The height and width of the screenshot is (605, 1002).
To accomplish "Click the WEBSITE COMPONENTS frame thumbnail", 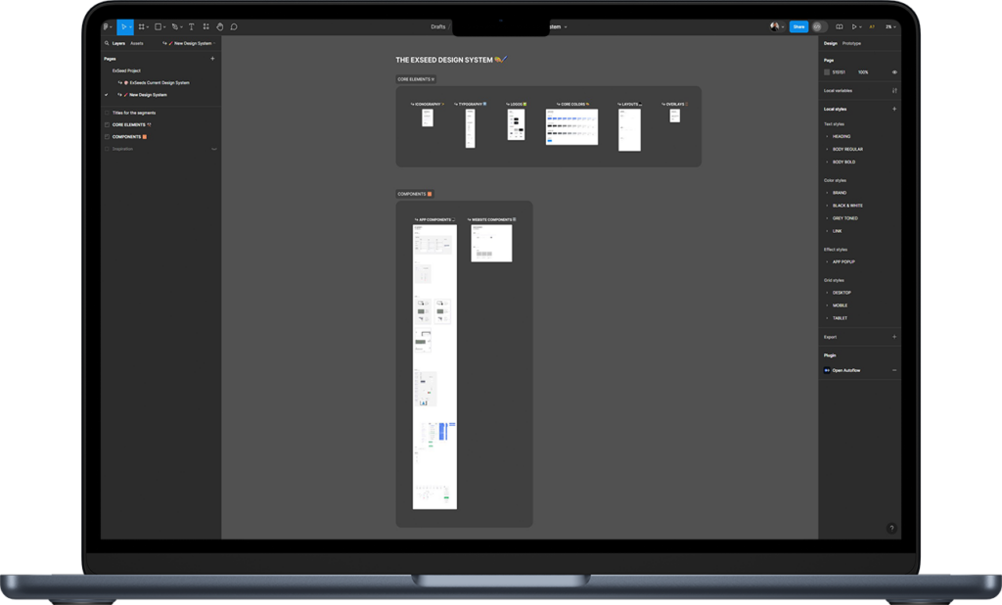I will click(x=491, y=243).
